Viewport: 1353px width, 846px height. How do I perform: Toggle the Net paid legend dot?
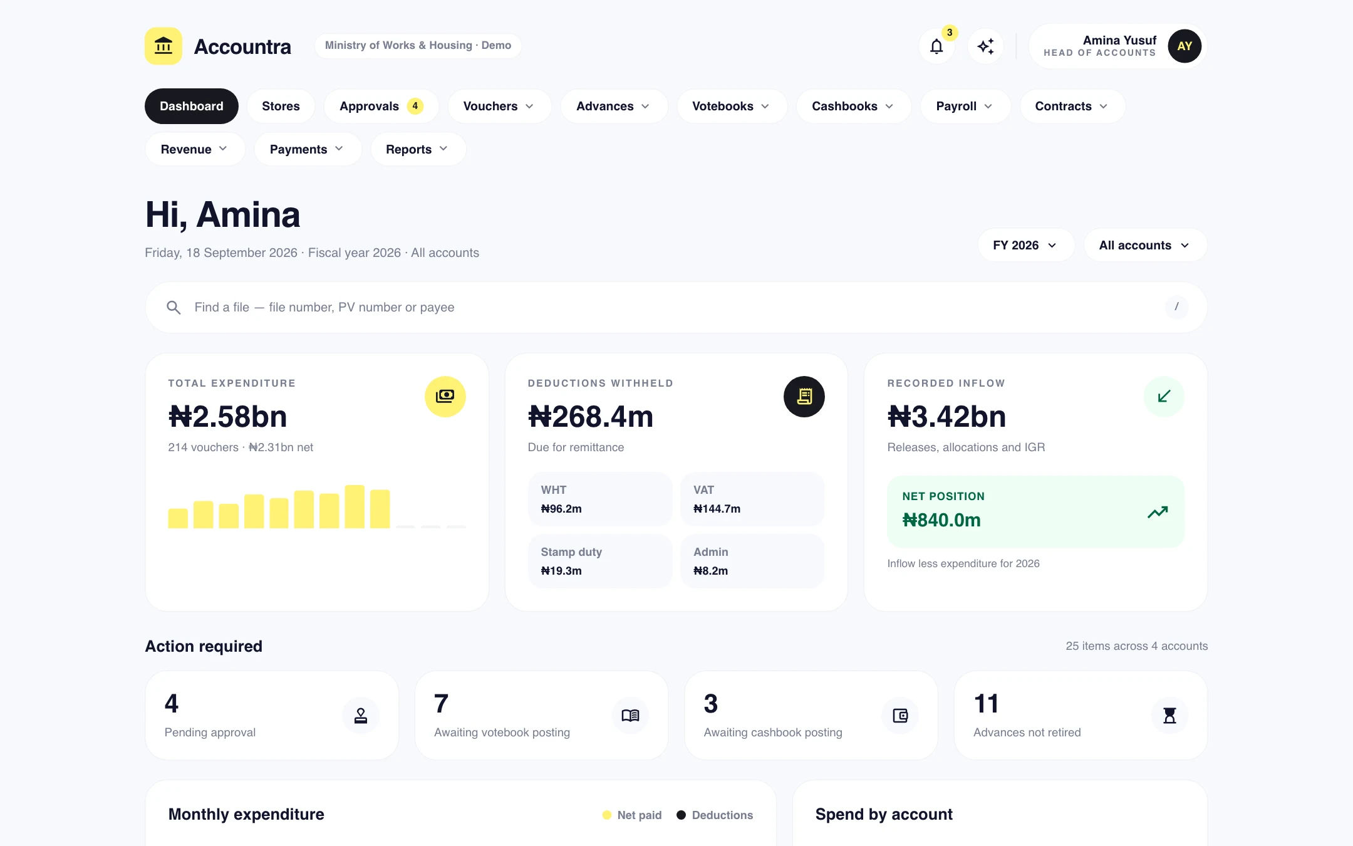pos(606,815)
